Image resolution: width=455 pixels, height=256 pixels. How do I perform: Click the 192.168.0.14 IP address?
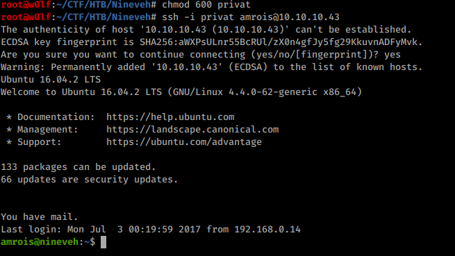click(267, 230)
